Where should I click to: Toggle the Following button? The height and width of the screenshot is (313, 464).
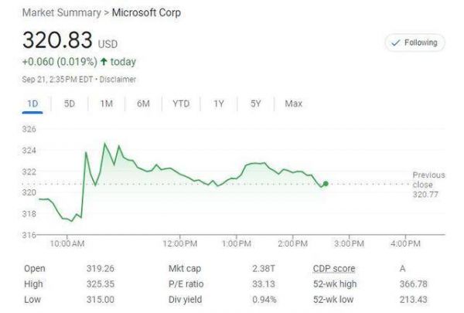click(x=415, y=43)
